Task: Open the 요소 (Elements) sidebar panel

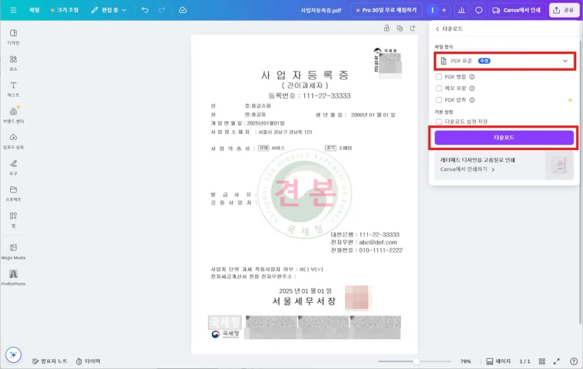Action: 13,63
